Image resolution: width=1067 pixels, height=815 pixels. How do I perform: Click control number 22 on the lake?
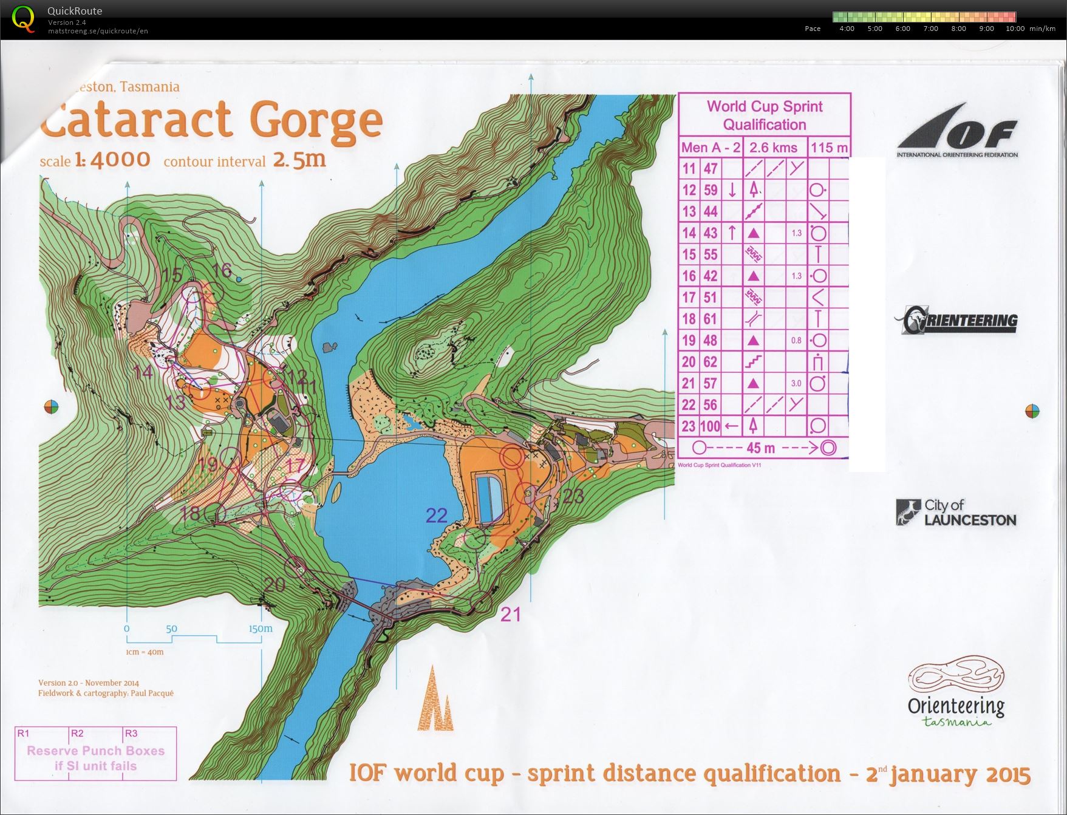click(437, 516)
